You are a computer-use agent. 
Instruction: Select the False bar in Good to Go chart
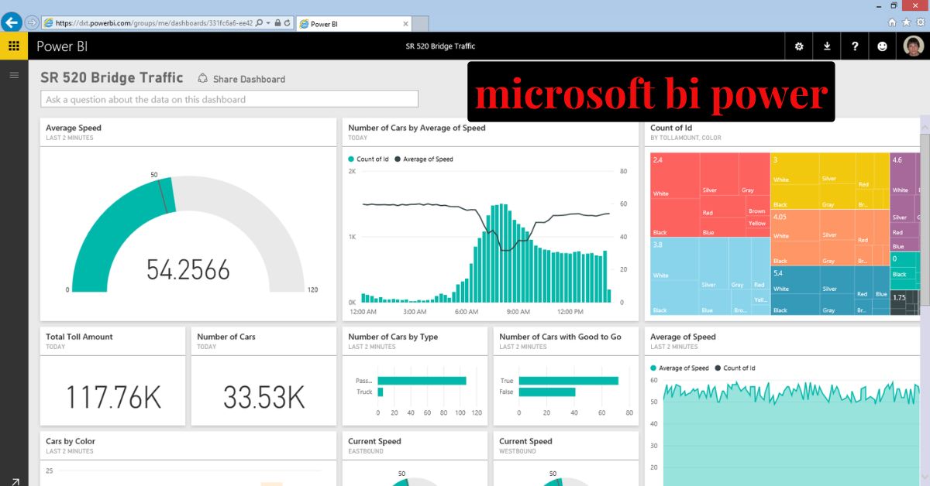pyautogui.click(x=547, y=392)
